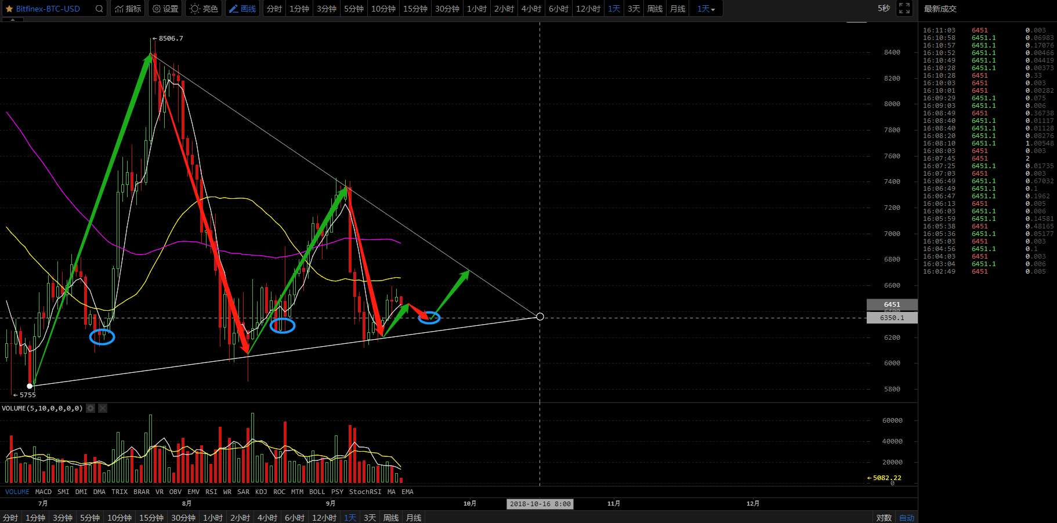
Task: Select 月线 monthly in the top toolbar
Action: coord(678,9)
